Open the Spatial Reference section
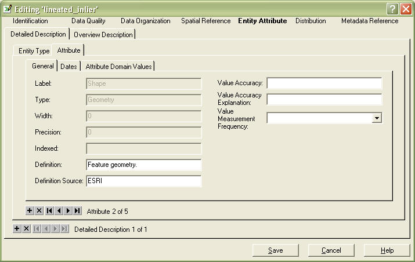415x262 pixels. (205, 21)
